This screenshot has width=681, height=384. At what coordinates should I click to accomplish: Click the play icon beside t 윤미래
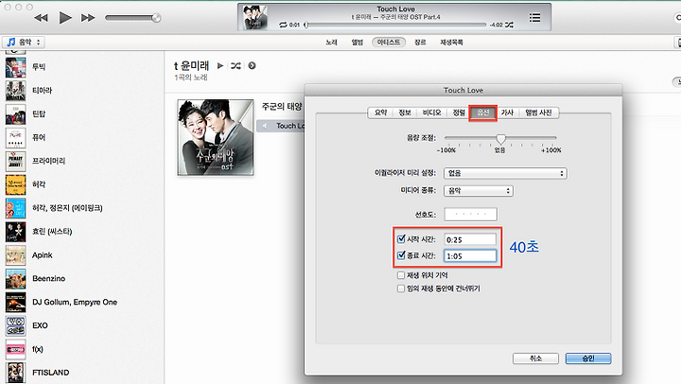click(220, 65)
